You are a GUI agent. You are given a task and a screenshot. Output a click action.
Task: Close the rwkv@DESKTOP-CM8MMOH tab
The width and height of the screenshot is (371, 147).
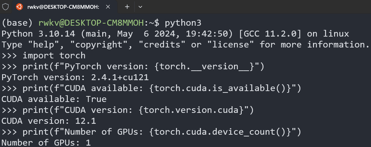[109, 7]
